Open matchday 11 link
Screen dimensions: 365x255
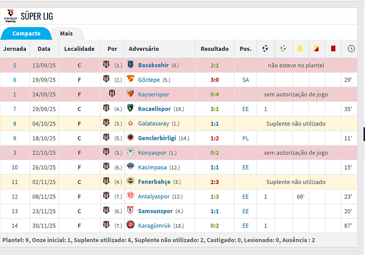pos(15,182)
